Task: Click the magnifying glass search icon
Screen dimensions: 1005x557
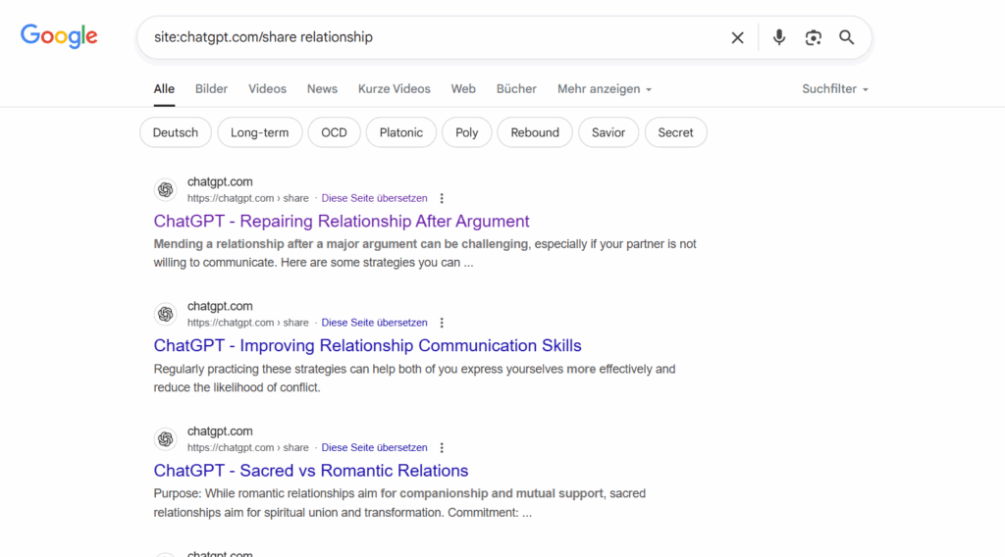Action: click(x=847, y=38)
